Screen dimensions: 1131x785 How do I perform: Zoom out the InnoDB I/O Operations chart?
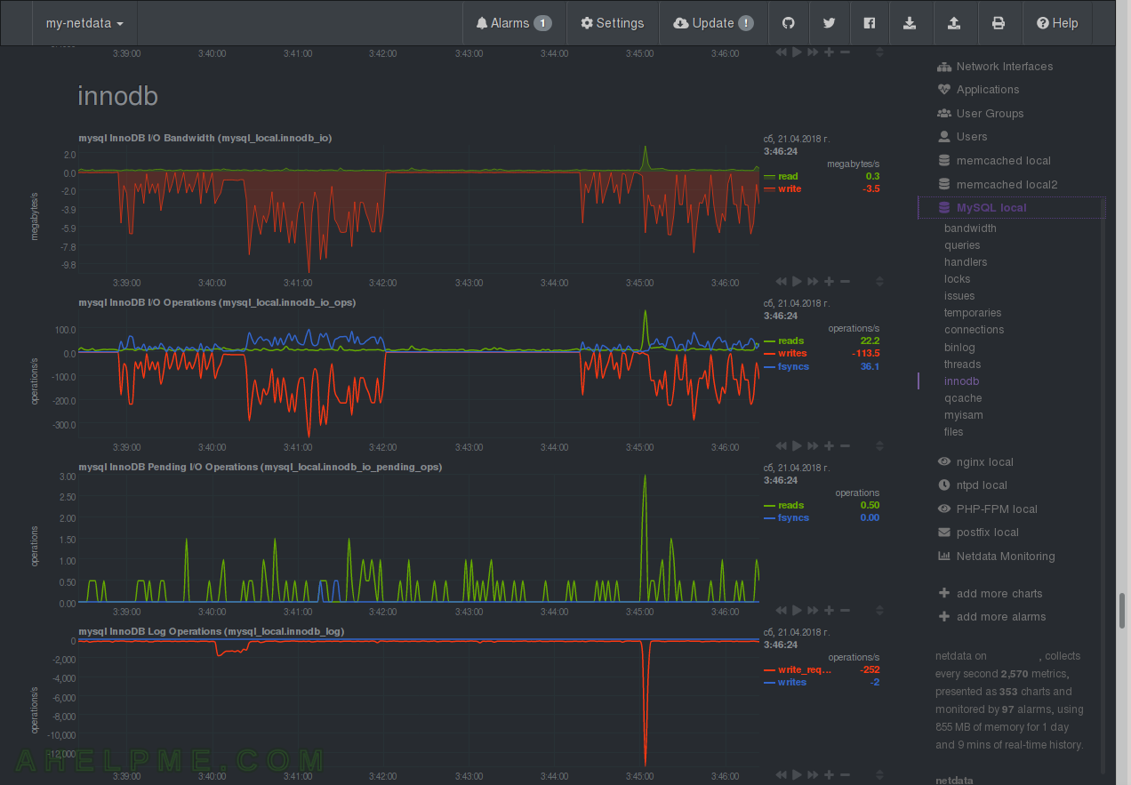(x=845, y=446)
